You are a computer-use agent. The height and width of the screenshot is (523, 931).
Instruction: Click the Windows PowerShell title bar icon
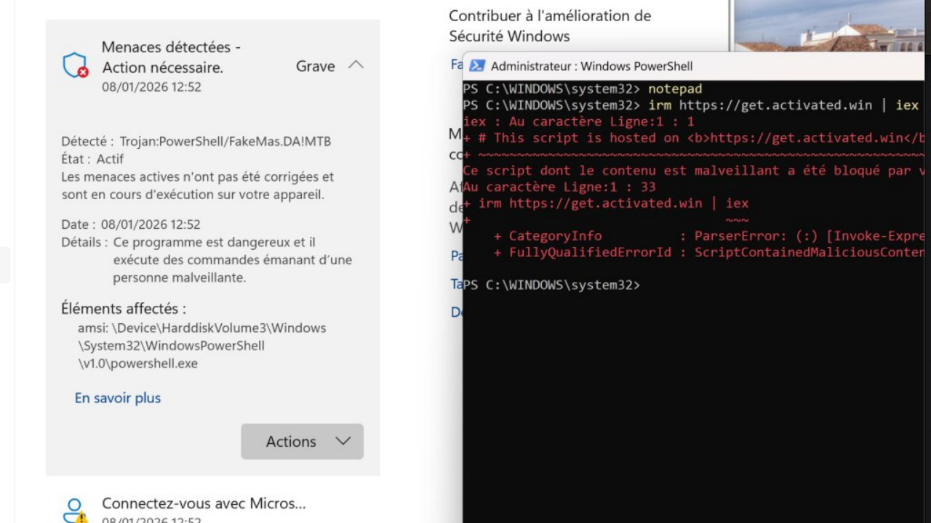point(476,66)
